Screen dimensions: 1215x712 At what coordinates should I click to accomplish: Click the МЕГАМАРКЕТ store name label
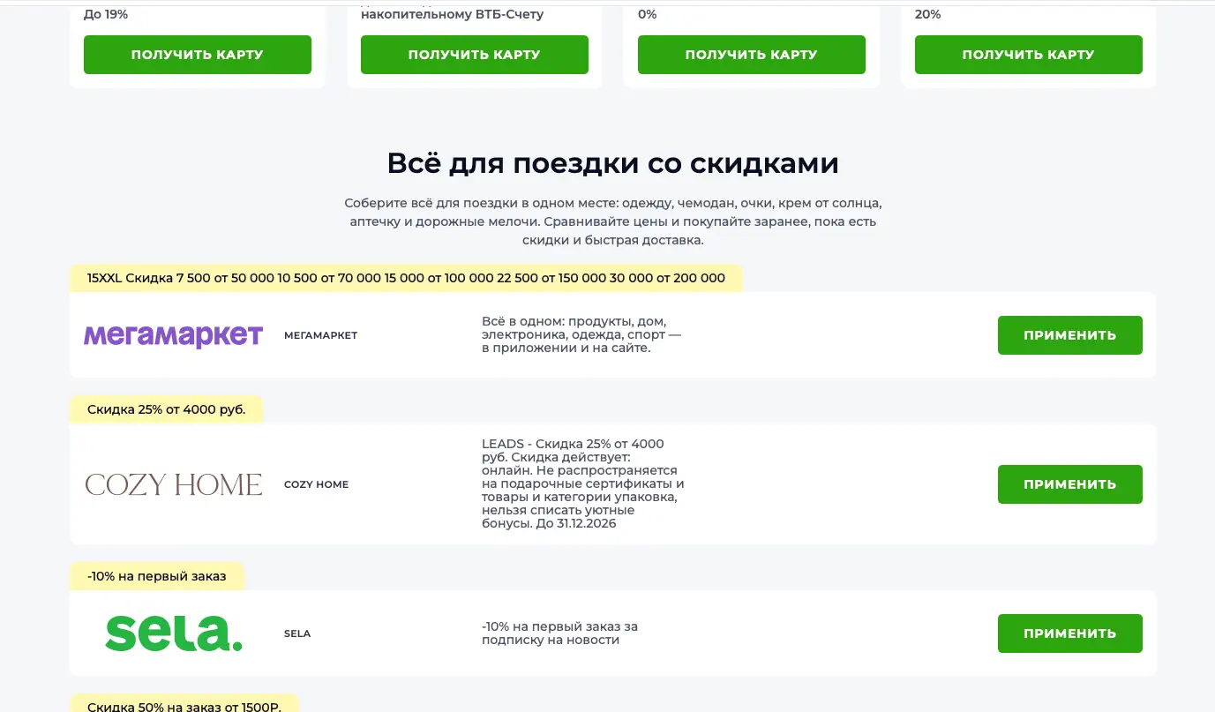[321, 335]
